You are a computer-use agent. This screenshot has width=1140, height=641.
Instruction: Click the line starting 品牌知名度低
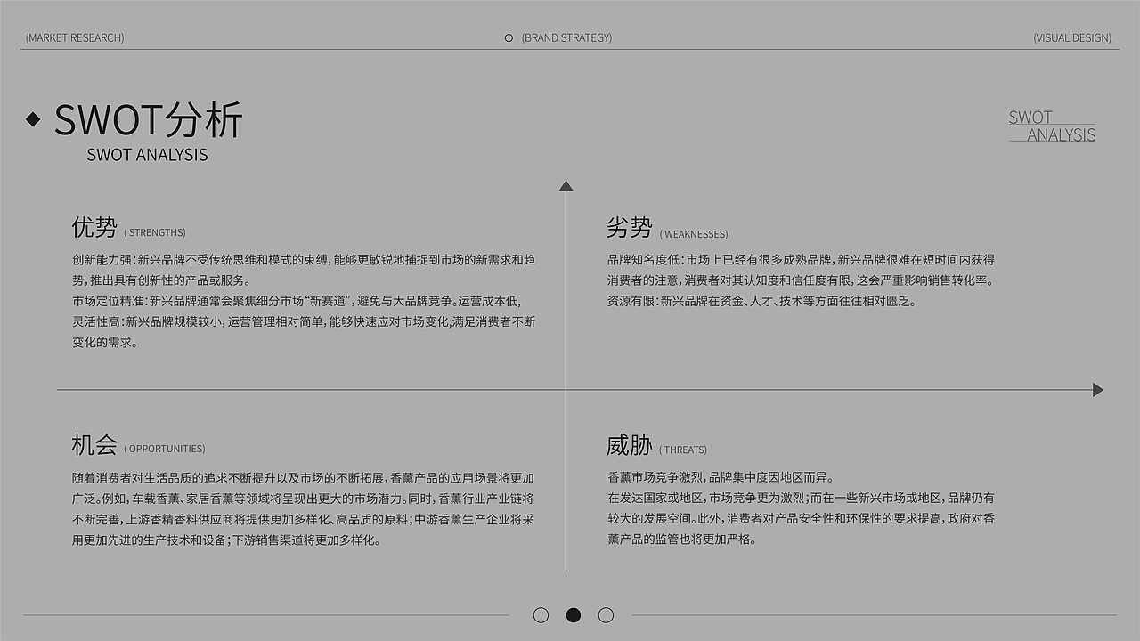801,260
